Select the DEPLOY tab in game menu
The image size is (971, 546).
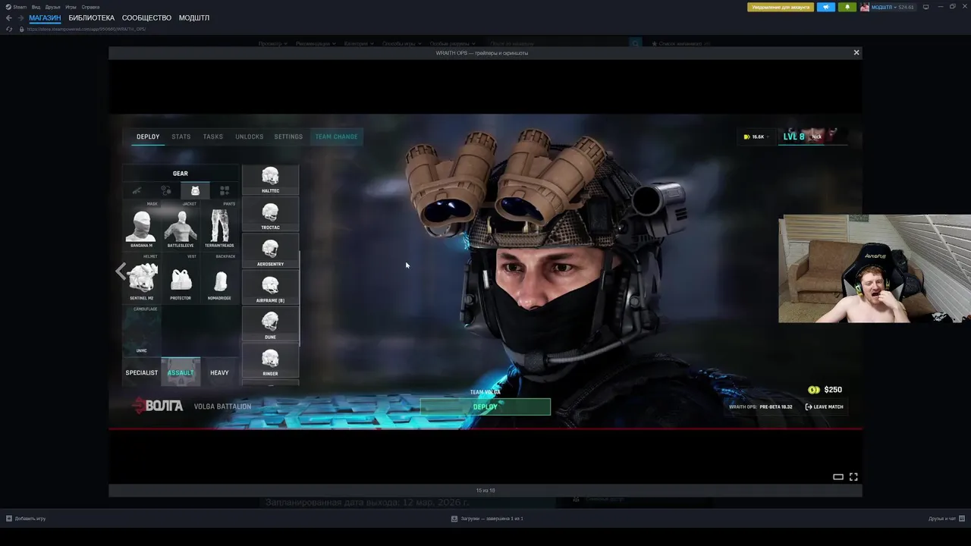click(148, 136)
